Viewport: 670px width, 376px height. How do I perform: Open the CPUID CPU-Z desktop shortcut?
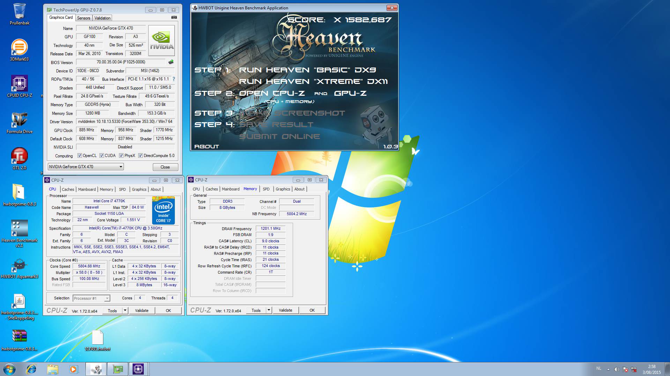click(x=19, y=86)
